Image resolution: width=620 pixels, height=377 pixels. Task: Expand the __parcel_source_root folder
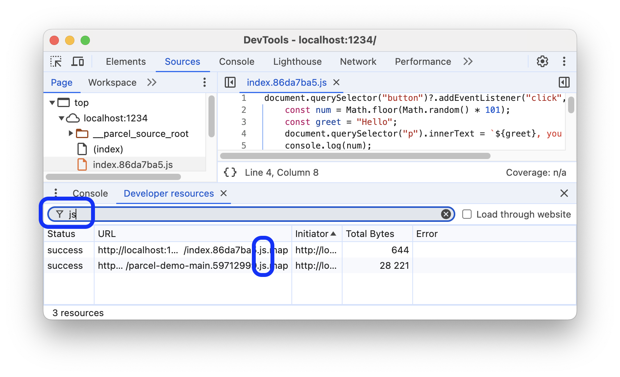71,133
